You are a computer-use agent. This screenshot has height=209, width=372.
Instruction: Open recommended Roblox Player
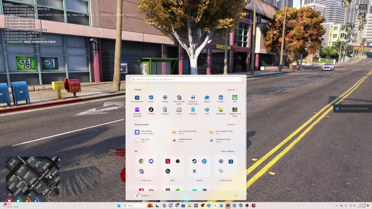[x=144, y=132]
